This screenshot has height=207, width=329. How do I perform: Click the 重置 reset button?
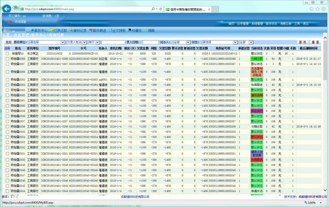(x=315, y=42)
